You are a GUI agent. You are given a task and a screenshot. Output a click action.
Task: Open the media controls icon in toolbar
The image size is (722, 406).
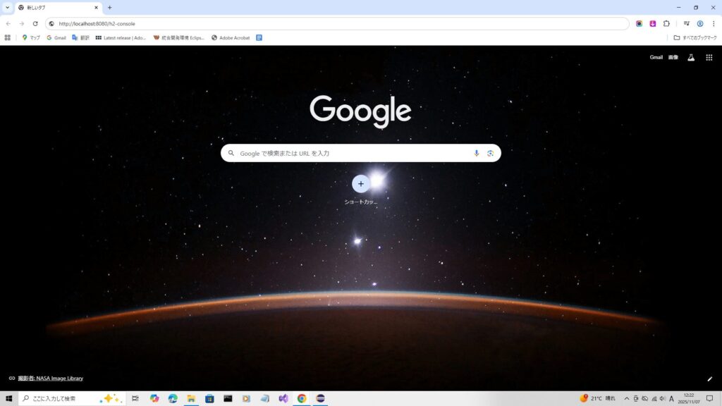(x=686, y=23)
